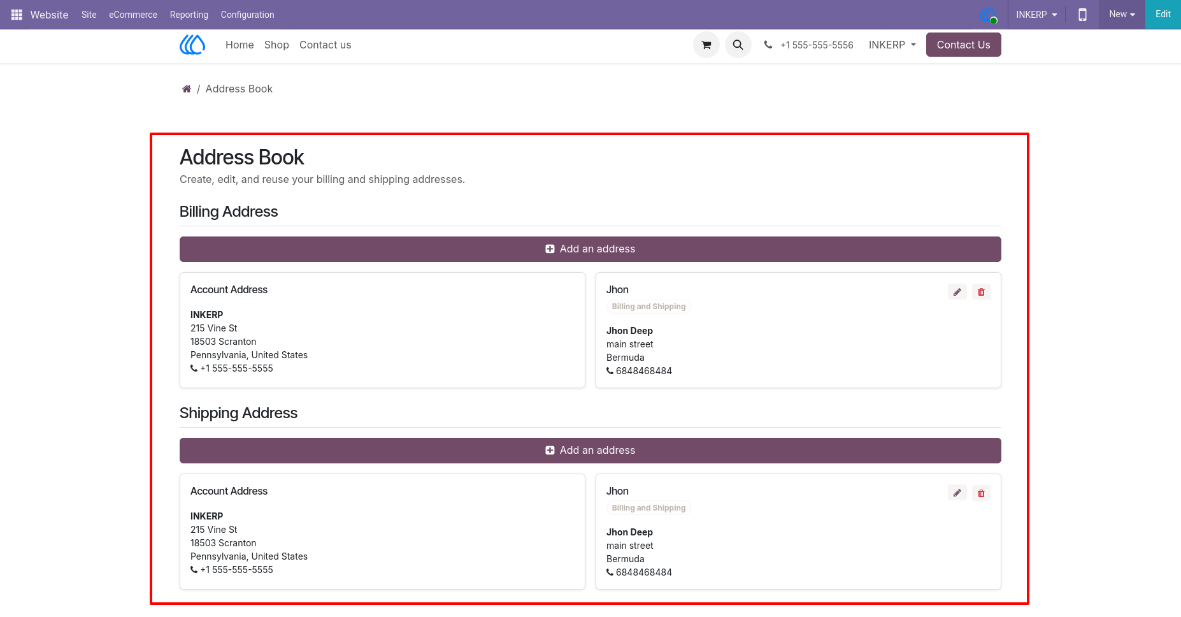This screenshot has height=617, width=1181.
Task: Expand INKERP user dropdown in site header
Action: pos(892,45)
